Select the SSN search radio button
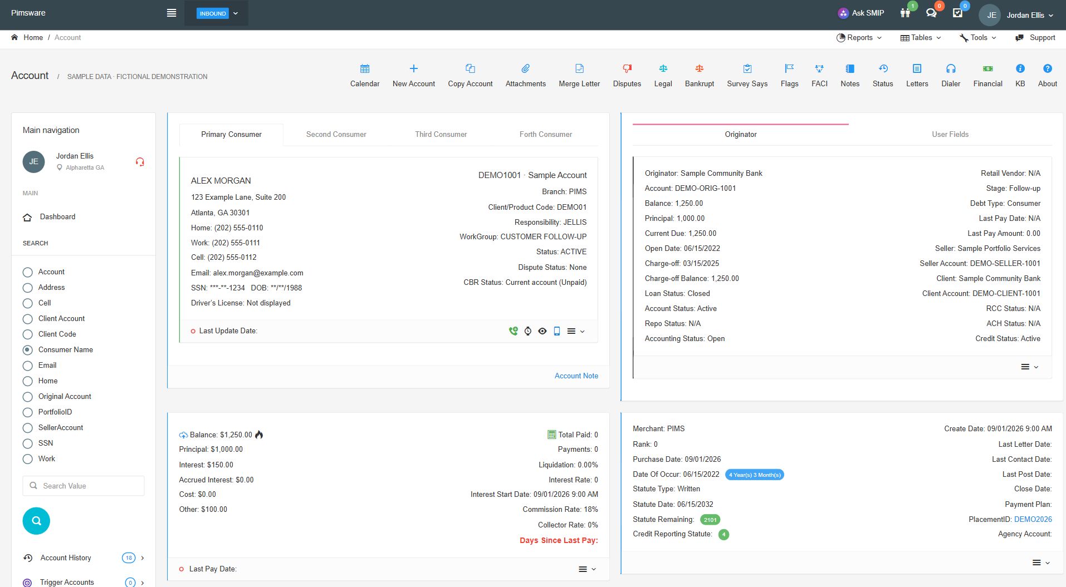Screen dimensions: 1066x587 coord(27,443)
